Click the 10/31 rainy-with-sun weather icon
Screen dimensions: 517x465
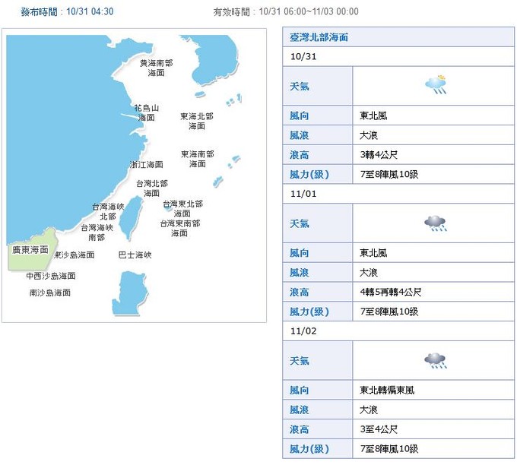[436, 85]
